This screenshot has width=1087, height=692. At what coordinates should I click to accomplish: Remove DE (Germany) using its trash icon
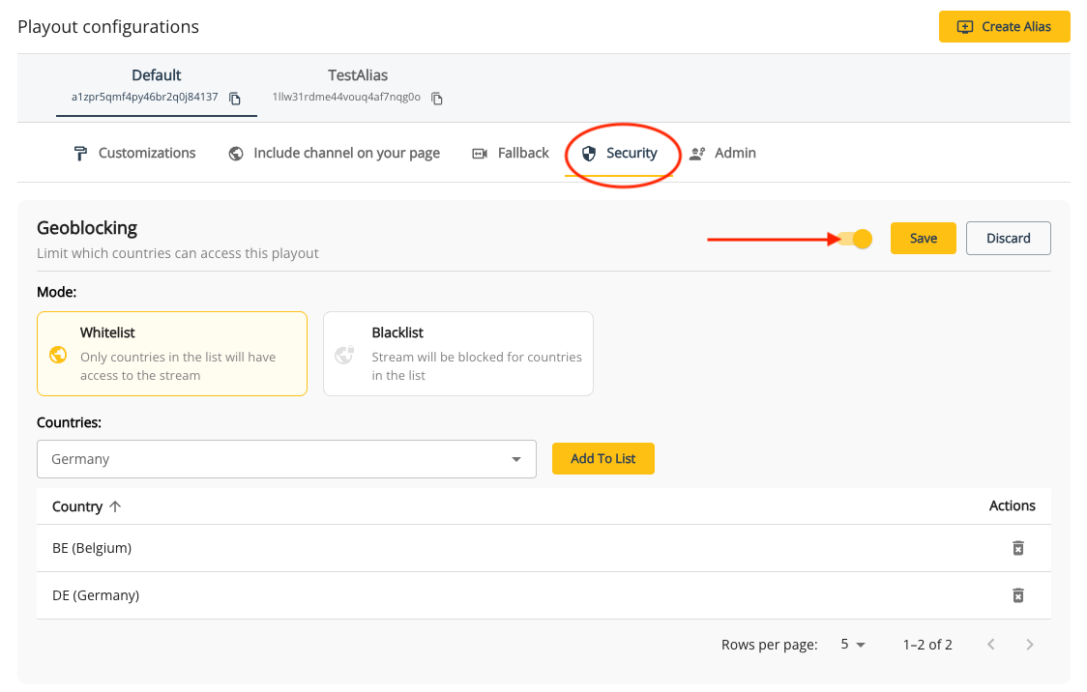click(1018, 595)
